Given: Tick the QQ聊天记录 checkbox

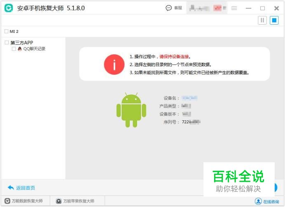Looking at the screenshot, I should 14,49.
